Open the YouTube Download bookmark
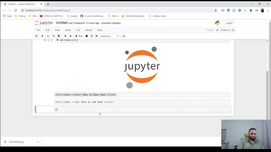Image resolution: width=271 pixels, height=152 pixels. pyautogui.click(x=133, y=16)
